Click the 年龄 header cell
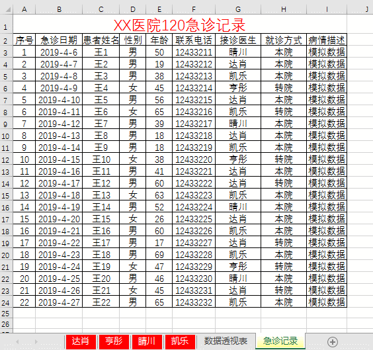This screenshot has height=350, width=373. [159, 40]
